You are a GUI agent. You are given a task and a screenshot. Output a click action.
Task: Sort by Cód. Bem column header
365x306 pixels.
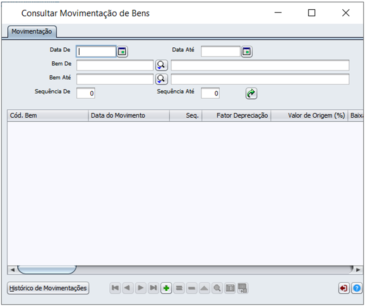click(48, 115)
